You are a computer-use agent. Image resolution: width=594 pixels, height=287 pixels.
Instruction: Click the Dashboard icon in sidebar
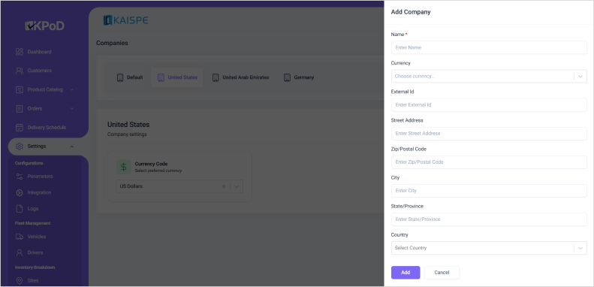click(x=20, y=52)
